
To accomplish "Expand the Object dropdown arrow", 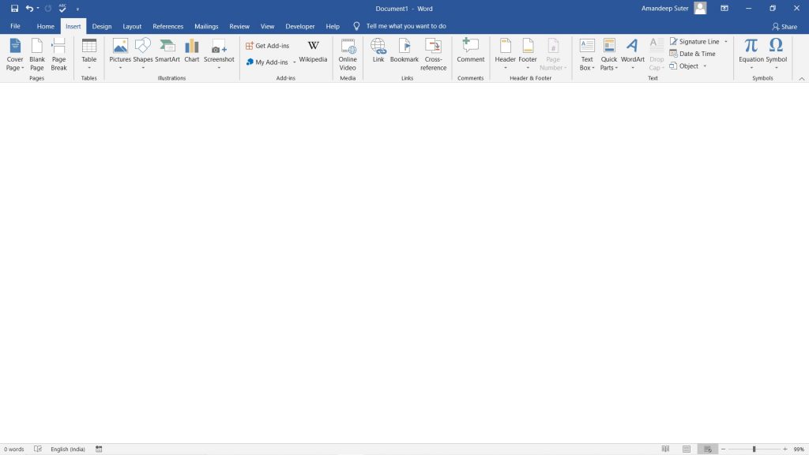I will (705, 66).
